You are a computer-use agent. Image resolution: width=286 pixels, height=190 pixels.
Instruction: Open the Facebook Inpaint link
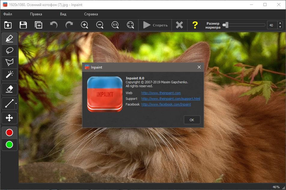point(166,104)
